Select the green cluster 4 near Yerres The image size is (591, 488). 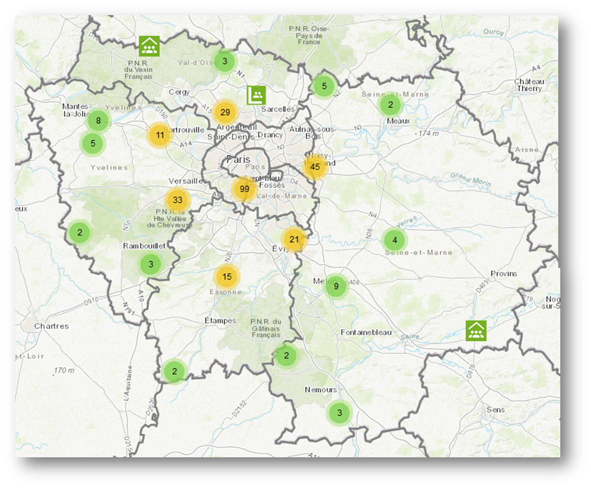tap(394, 240)
